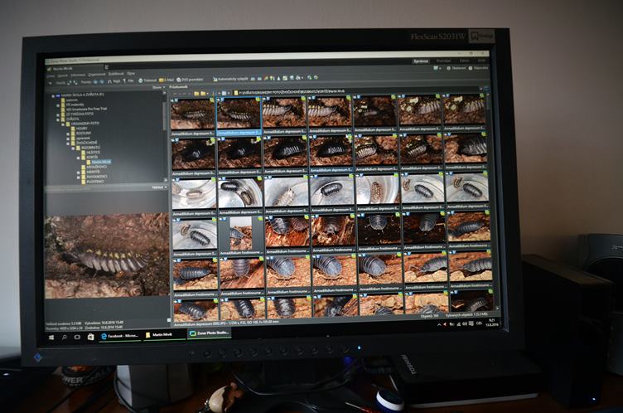Open Task View on taskbar

pos(77,337)
